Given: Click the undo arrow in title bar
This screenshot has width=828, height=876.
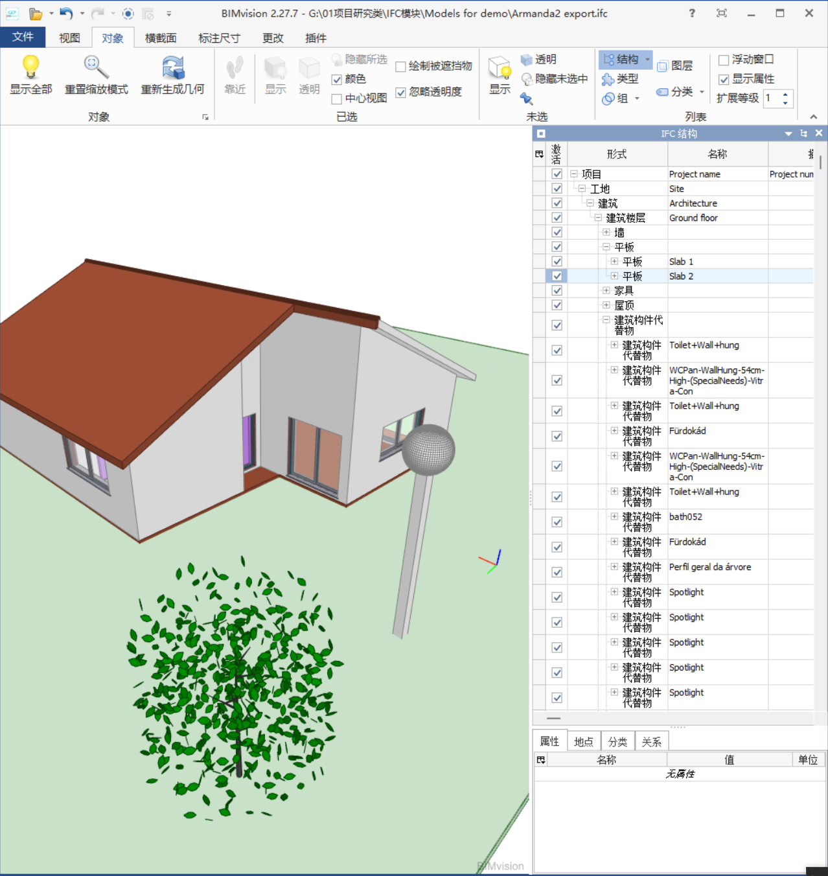Looking at the screenshot, I should point(66,13).
